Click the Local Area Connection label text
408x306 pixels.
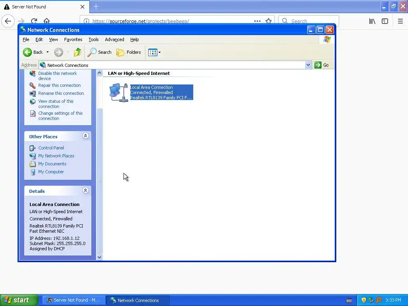coord(151,87)
